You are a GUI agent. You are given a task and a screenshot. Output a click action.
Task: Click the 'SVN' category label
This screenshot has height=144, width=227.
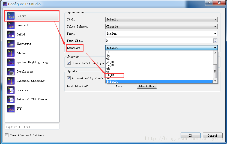[19, 109]
